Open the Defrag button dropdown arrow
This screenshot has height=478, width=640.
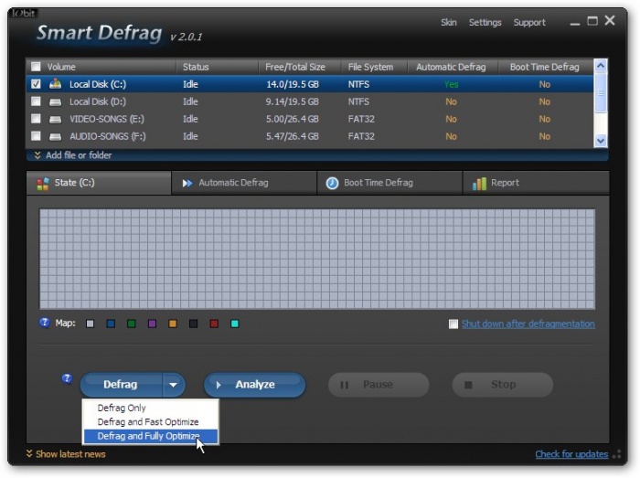coord(174,385)
